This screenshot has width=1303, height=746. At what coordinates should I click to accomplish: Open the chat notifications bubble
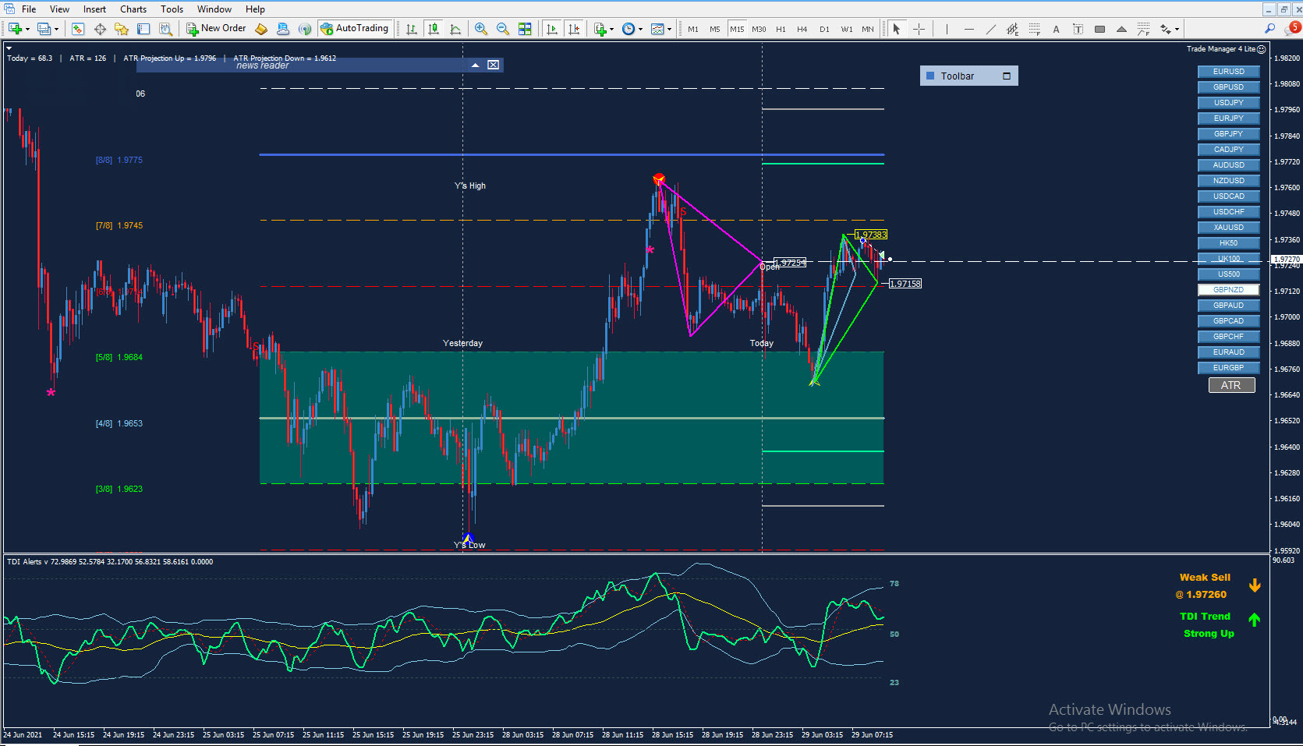[1293, 28]
